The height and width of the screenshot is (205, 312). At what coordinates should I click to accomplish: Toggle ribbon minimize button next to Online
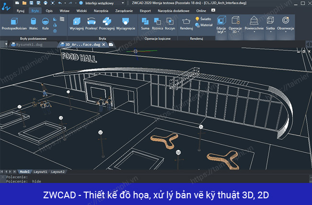point(213,10)
